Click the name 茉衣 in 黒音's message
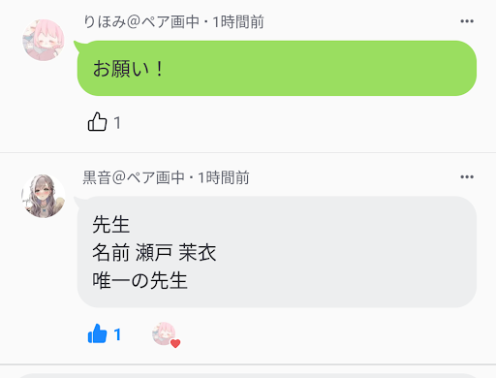 pyautogui.click(x=198, y=252)
